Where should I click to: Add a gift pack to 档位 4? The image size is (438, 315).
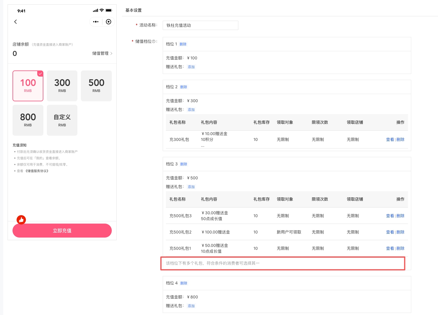(191, 306)
